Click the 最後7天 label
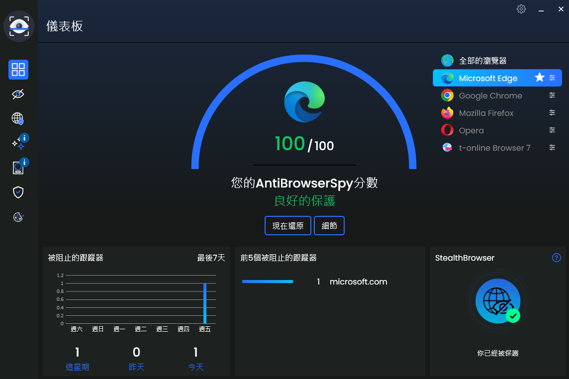This screenshot has height=379, width=569. [211, 258]
